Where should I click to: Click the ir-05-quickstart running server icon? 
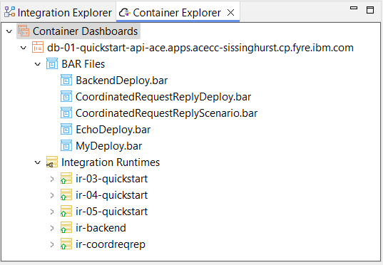point(66,211)
